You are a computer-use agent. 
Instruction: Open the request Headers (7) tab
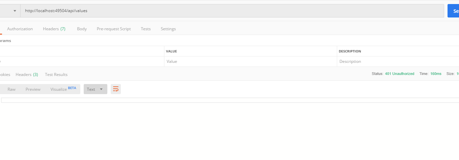54,29
